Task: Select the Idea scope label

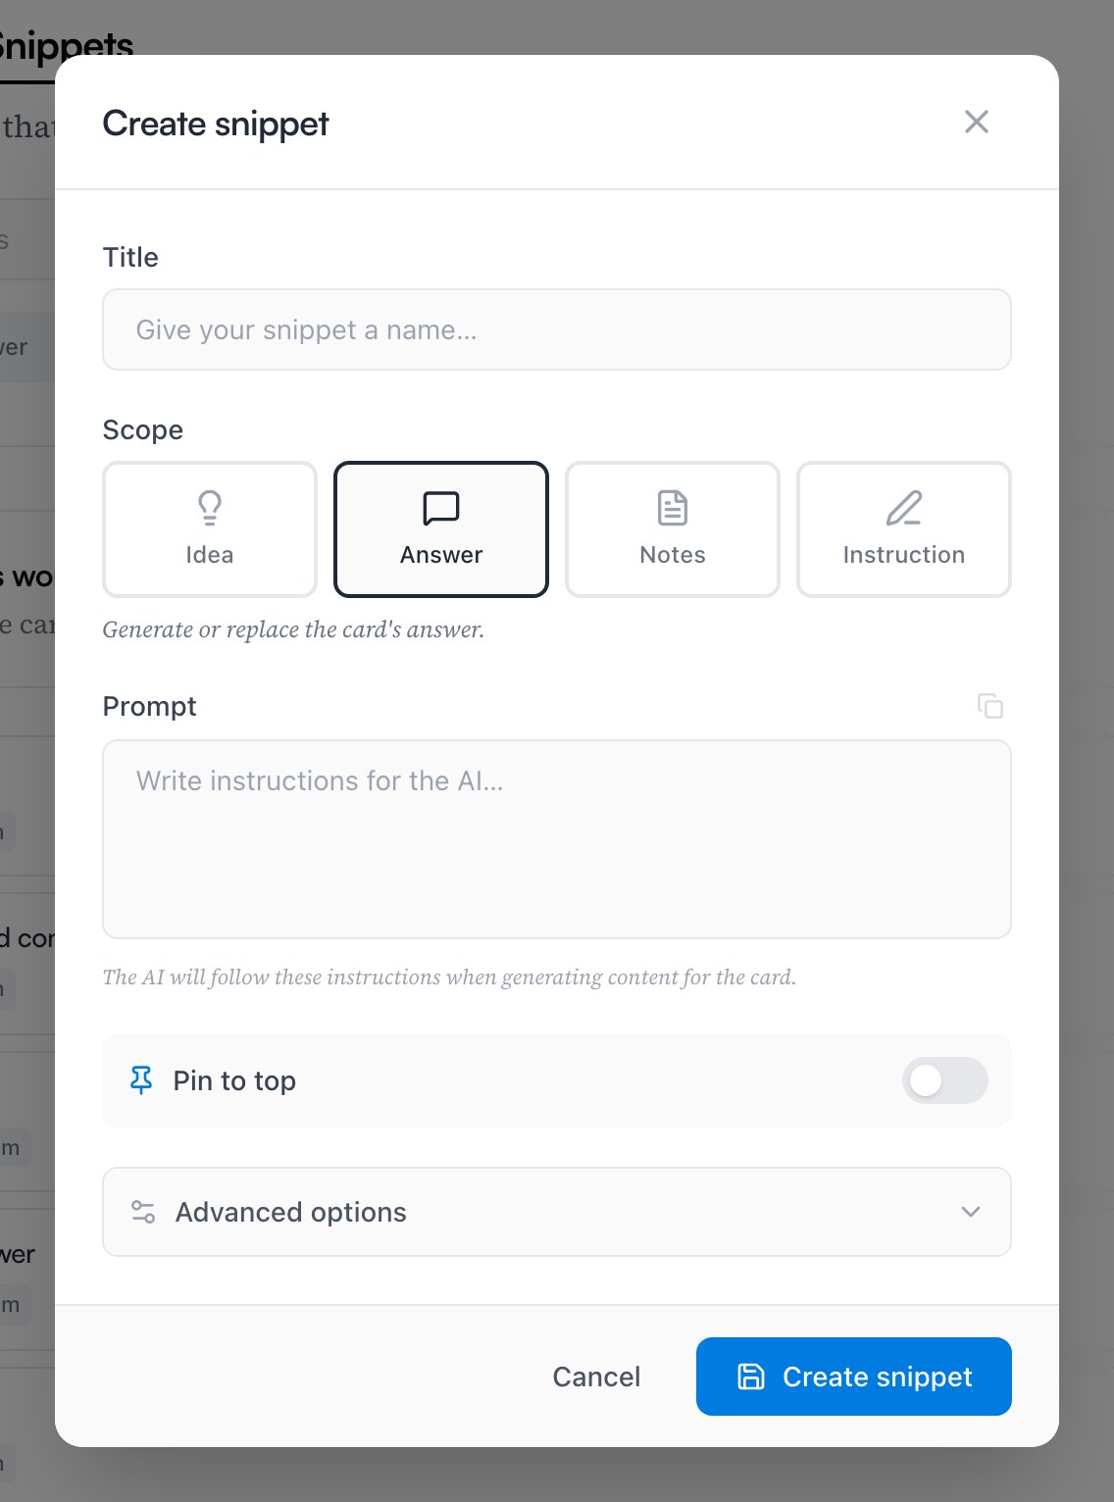Action: [210, 555]
